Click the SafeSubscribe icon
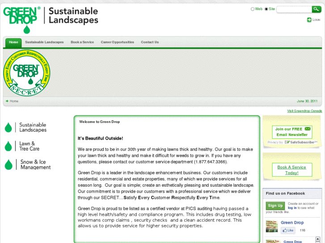The image size is (325, 243). 287,142
